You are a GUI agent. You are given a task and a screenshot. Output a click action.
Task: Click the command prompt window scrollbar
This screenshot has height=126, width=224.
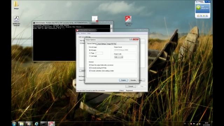111,27
